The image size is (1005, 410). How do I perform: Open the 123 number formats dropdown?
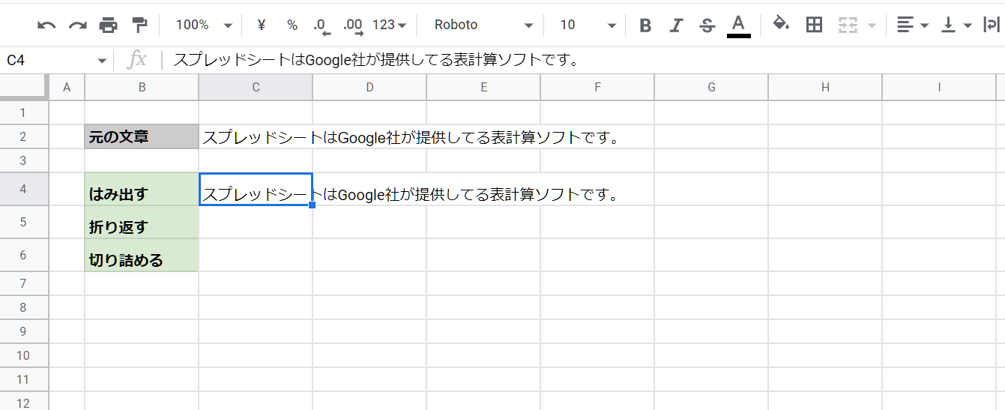point(389,25)
